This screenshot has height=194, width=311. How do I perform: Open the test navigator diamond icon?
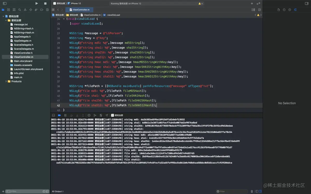[x=31, y=10]
